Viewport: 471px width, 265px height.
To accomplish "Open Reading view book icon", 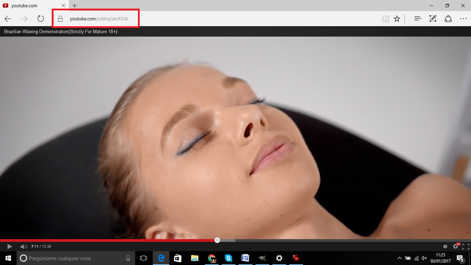I will (x=386, y=19).
